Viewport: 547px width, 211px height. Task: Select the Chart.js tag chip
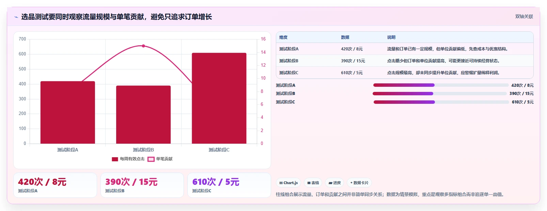tap(288, 183)
